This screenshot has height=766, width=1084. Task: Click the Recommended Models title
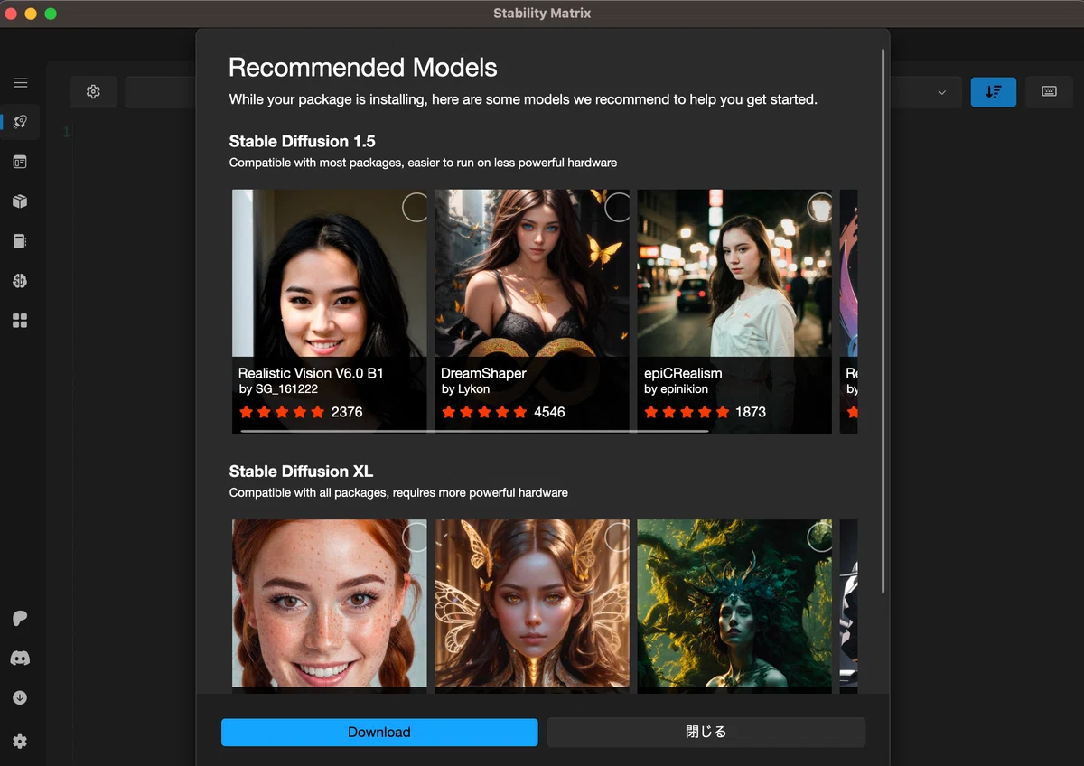[363, 68]
